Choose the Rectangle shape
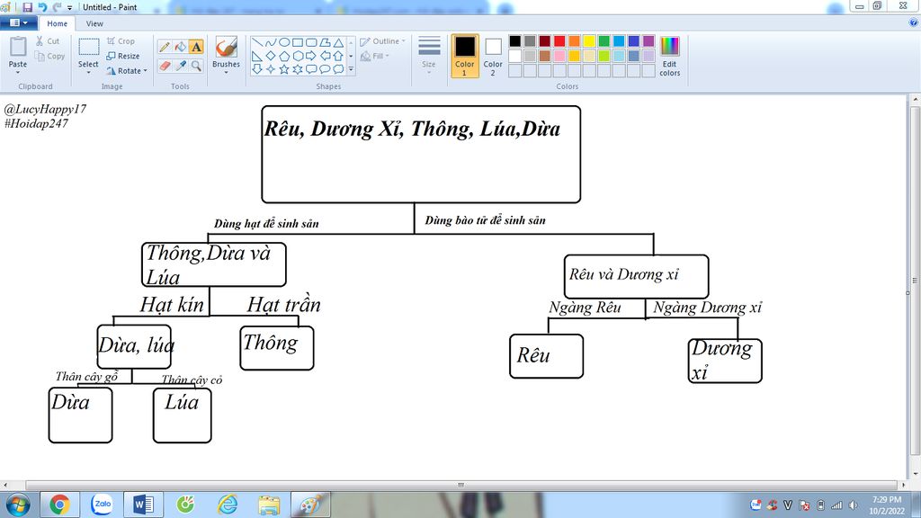 297,43
